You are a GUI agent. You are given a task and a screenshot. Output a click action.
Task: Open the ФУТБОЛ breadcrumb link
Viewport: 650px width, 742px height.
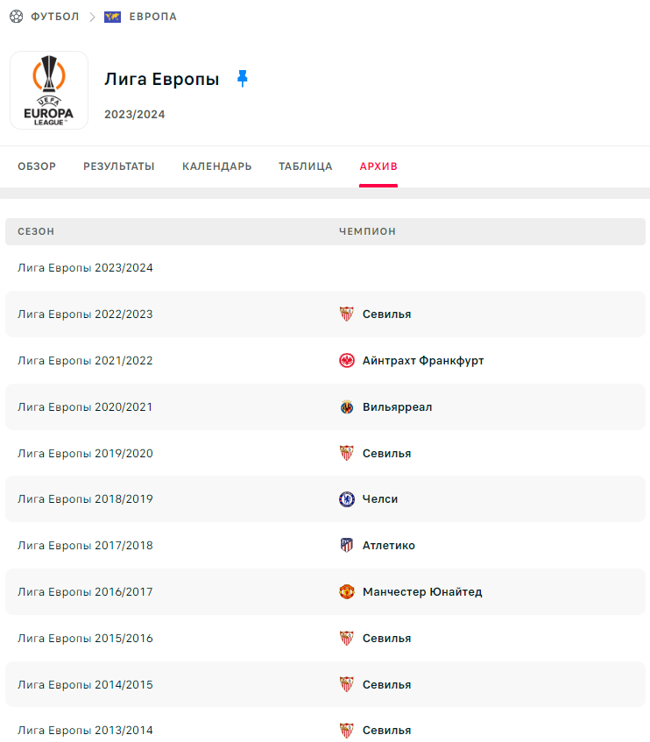tap(55, 17)
